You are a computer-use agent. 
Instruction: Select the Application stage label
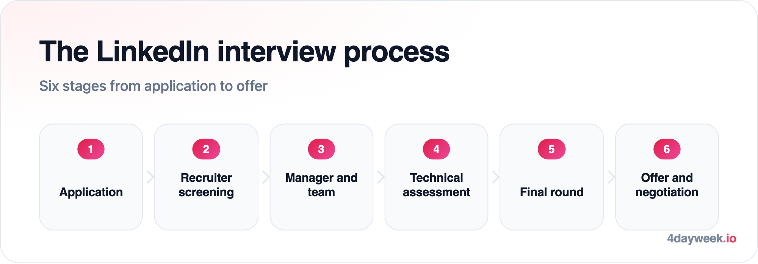click(91, 192)
